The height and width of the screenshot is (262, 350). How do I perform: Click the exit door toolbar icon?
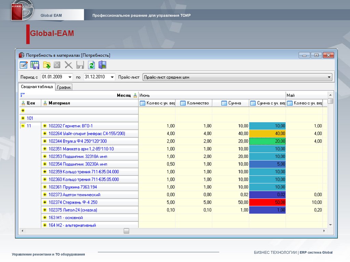tap(103, 65)
